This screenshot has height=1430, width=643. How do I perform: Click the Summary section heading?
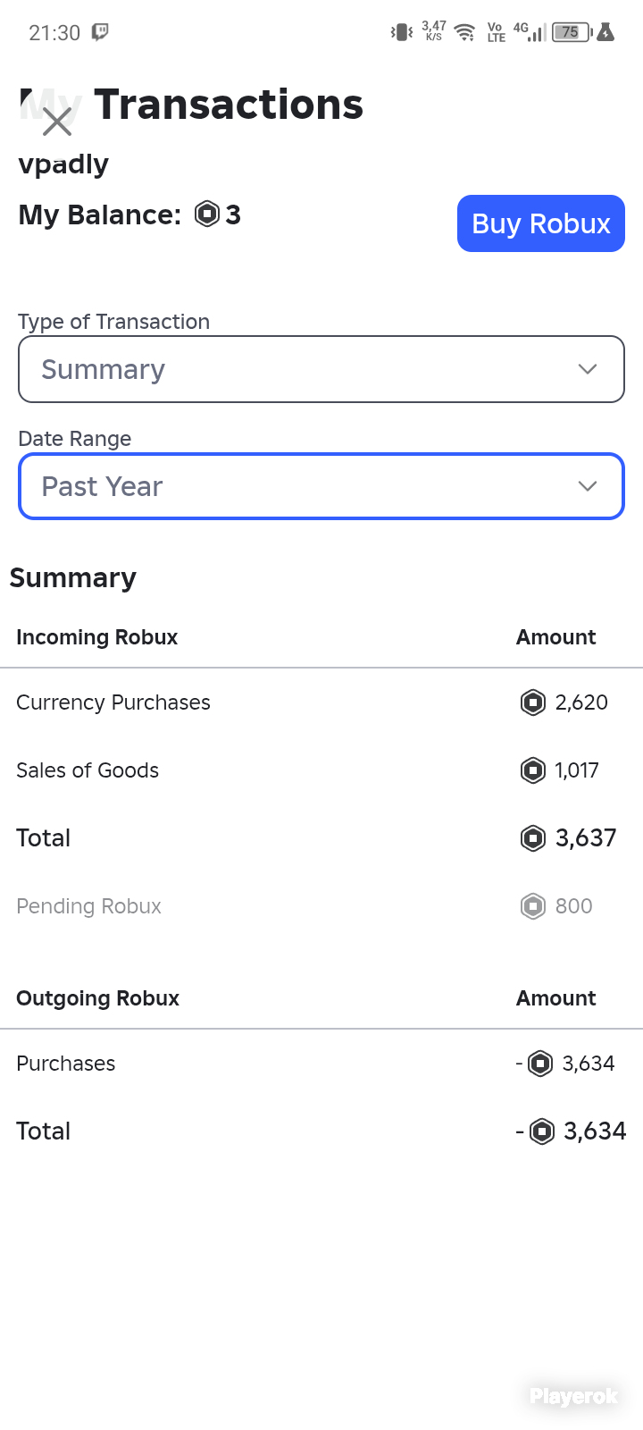pyautogui.click(x=73, y=578)
